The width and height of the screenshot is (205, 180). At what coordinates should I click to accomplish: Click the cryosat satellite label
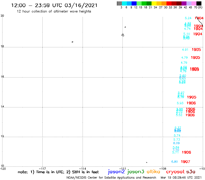pyautogui.click(x=175, y=172)
